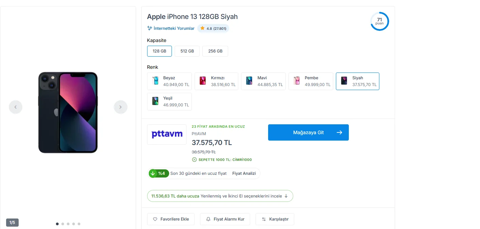Choose the 128 GB capacity option
Viewport: 480px width, 229px height.
(159, 51)
